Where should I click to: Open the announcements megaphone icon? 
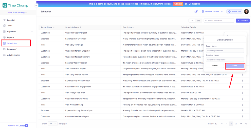tap(196, 11)
